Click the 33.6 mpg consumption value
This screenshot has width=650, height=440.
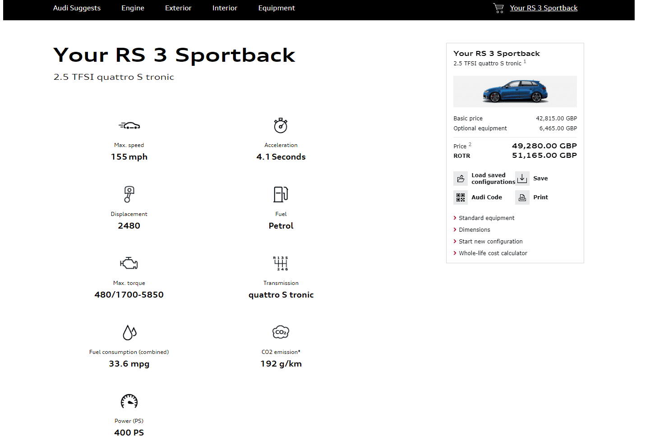(129, 364)
